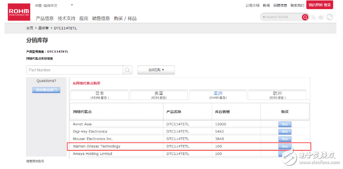Go to 主页 in the breadcrumb
The image size is (343, 169).
click(x=30, y=28)
